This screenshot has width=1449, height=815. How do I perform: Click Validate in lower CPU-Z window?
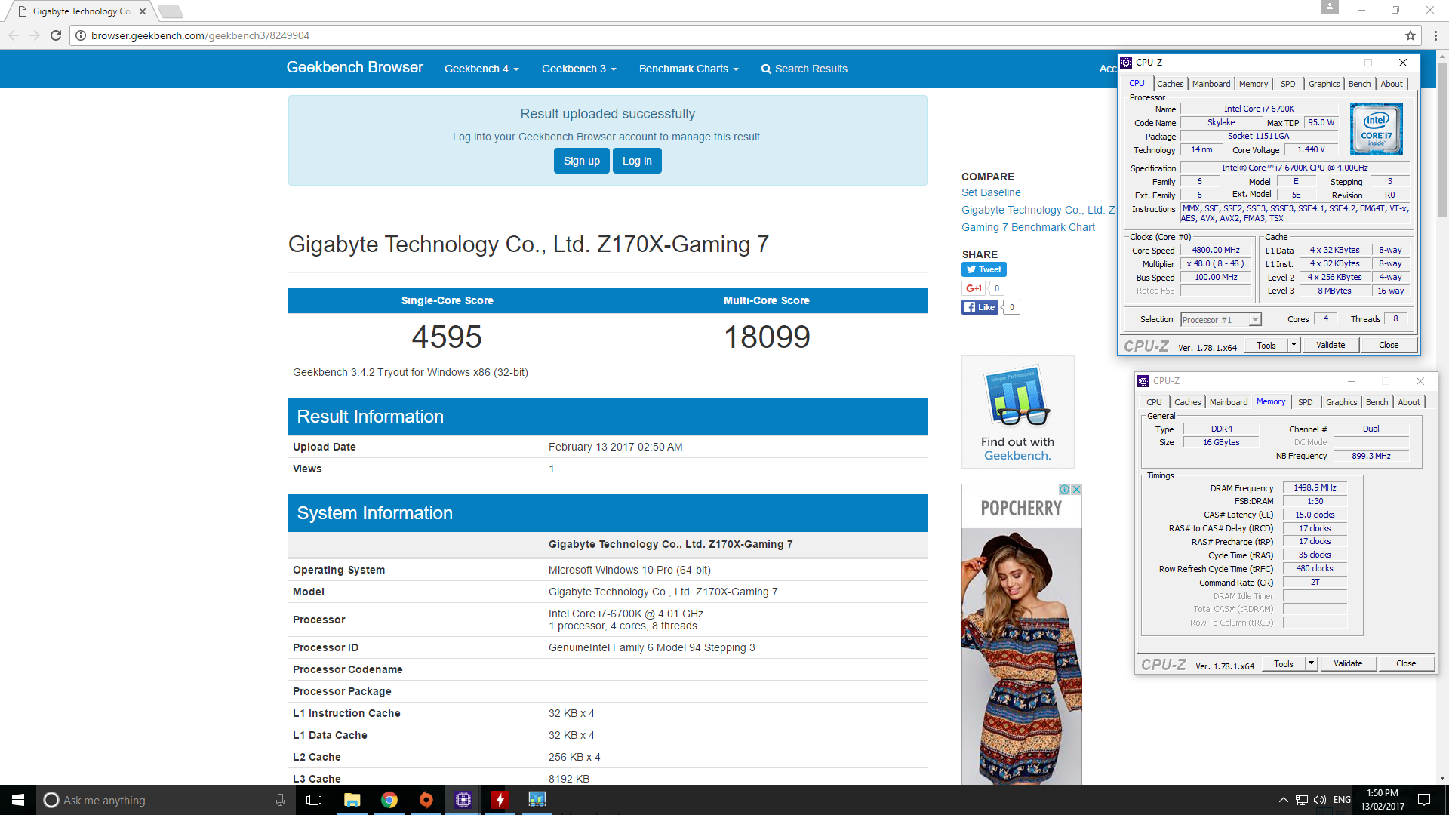[x=1348, y=663]
